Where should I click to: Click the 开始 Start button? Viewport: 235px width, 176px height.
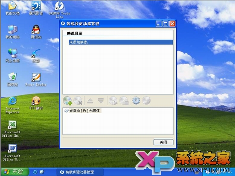[x=15, y=172]
